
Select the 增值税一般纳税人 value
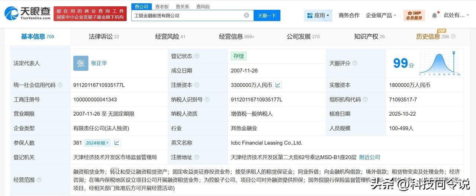pyautogui.click(x=252, y=114)
